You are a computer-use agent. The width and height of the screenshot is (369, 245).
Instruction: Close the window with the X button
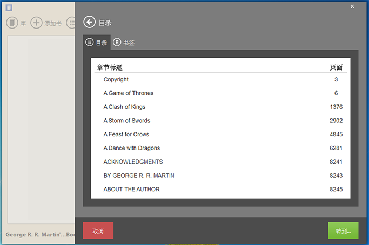(x=352, y=6)
